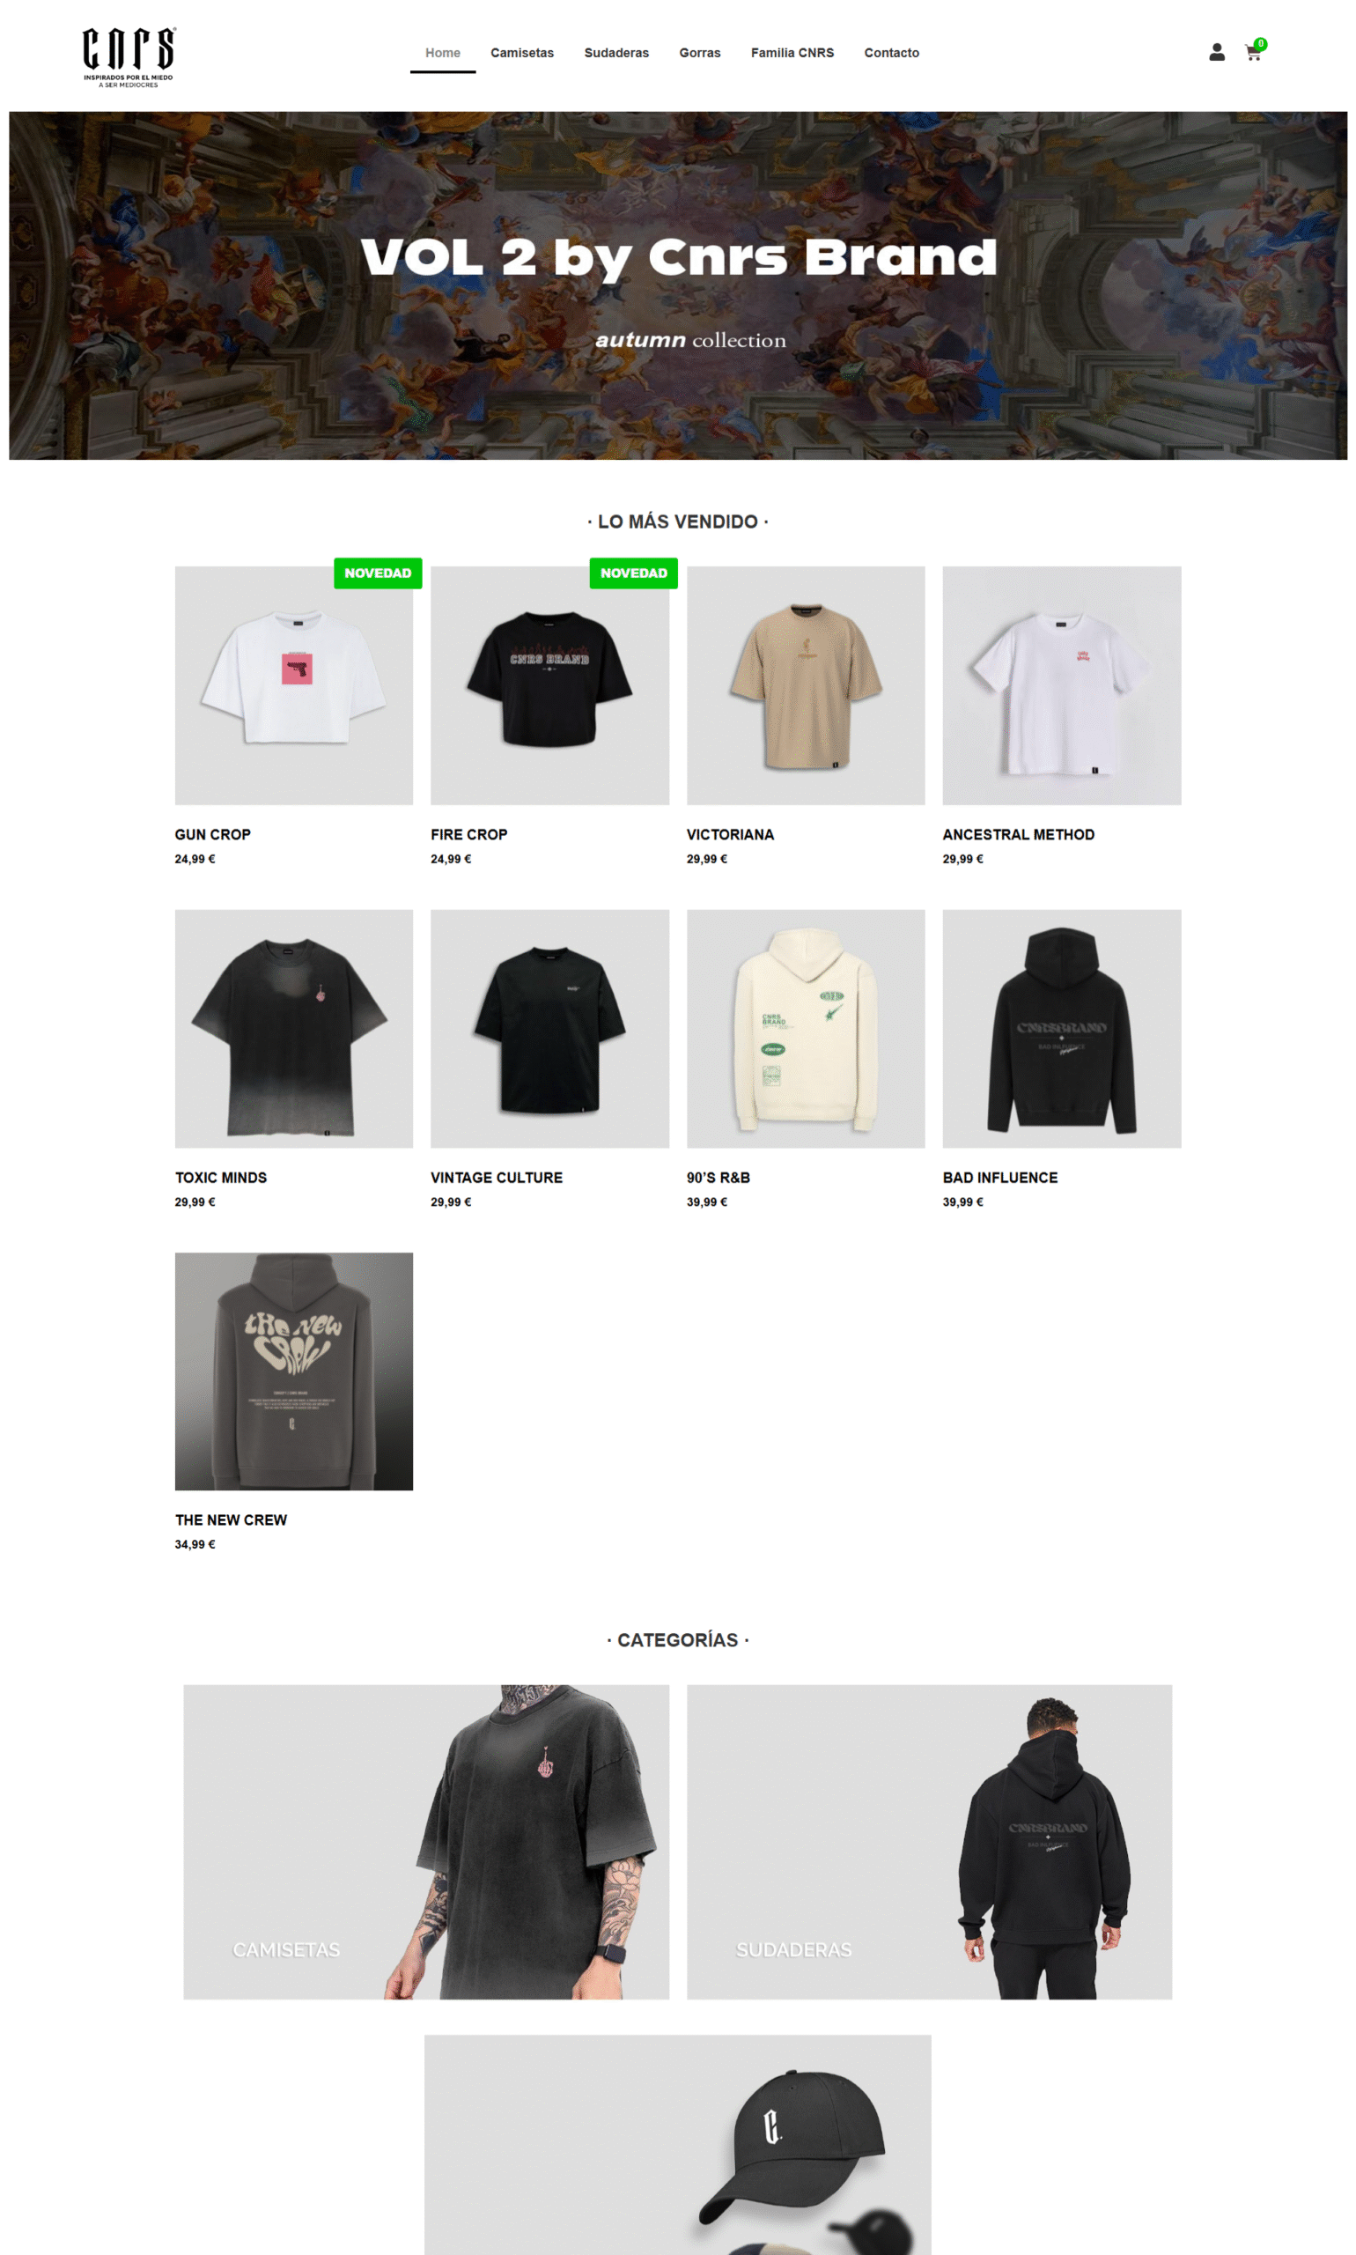Open the shopping cart icon
This screenshot has height=2255, width=1356.
1255,51
